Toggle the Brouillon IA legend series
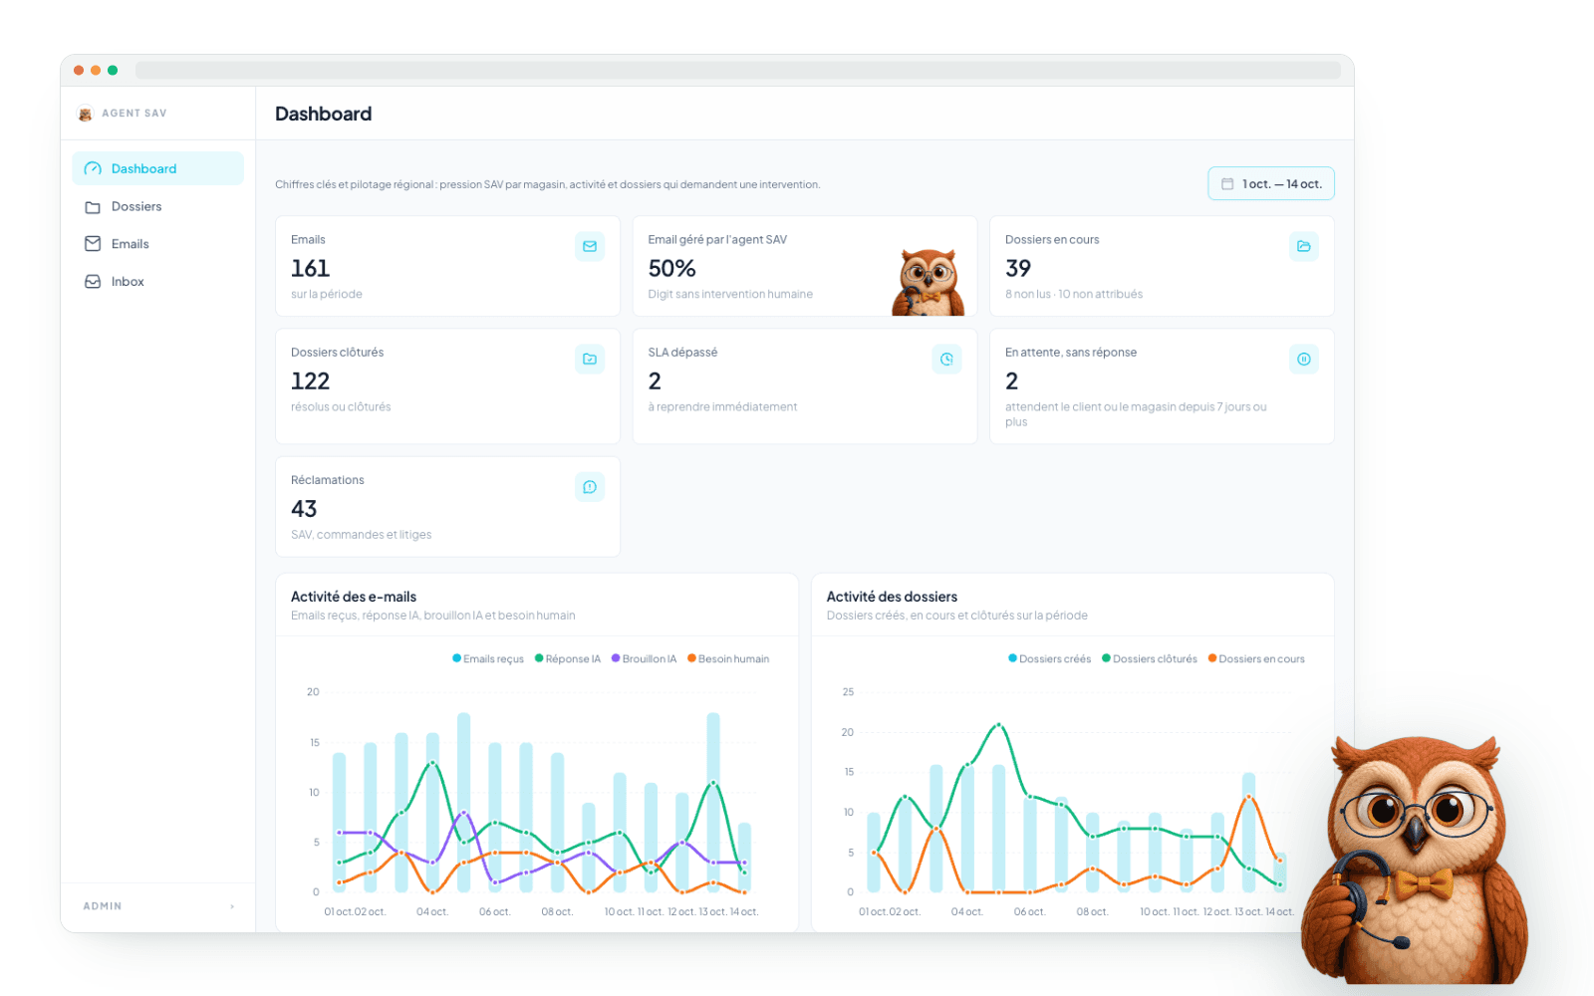The image size is (1594, 996). (x=645, y=658)
